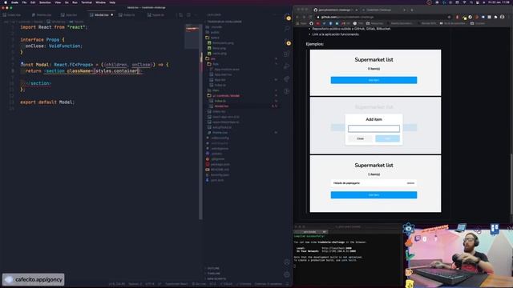Open browser profile avatar icon
513x288 pixels.
(503, 17)
